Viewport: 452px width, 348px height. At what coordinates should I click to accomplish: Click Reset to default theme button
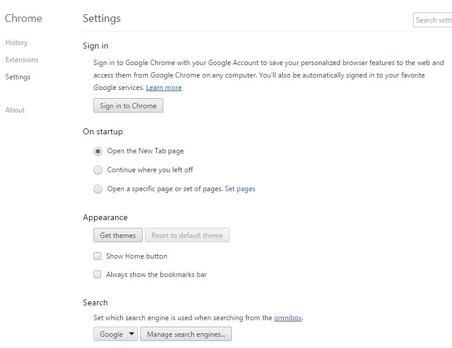pyautogui.click(x=187, y=236)
